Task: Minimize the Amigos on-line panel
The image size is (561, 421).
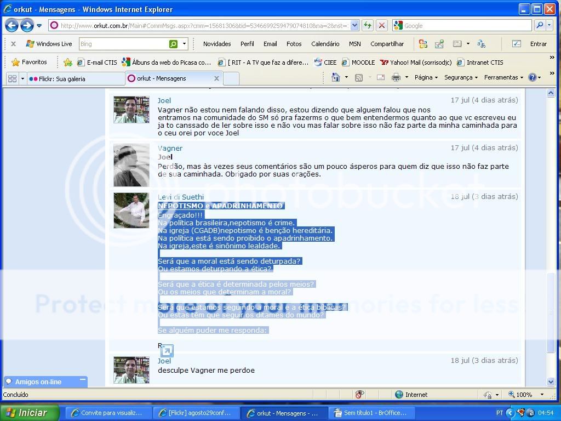Action: pos(83,379)
